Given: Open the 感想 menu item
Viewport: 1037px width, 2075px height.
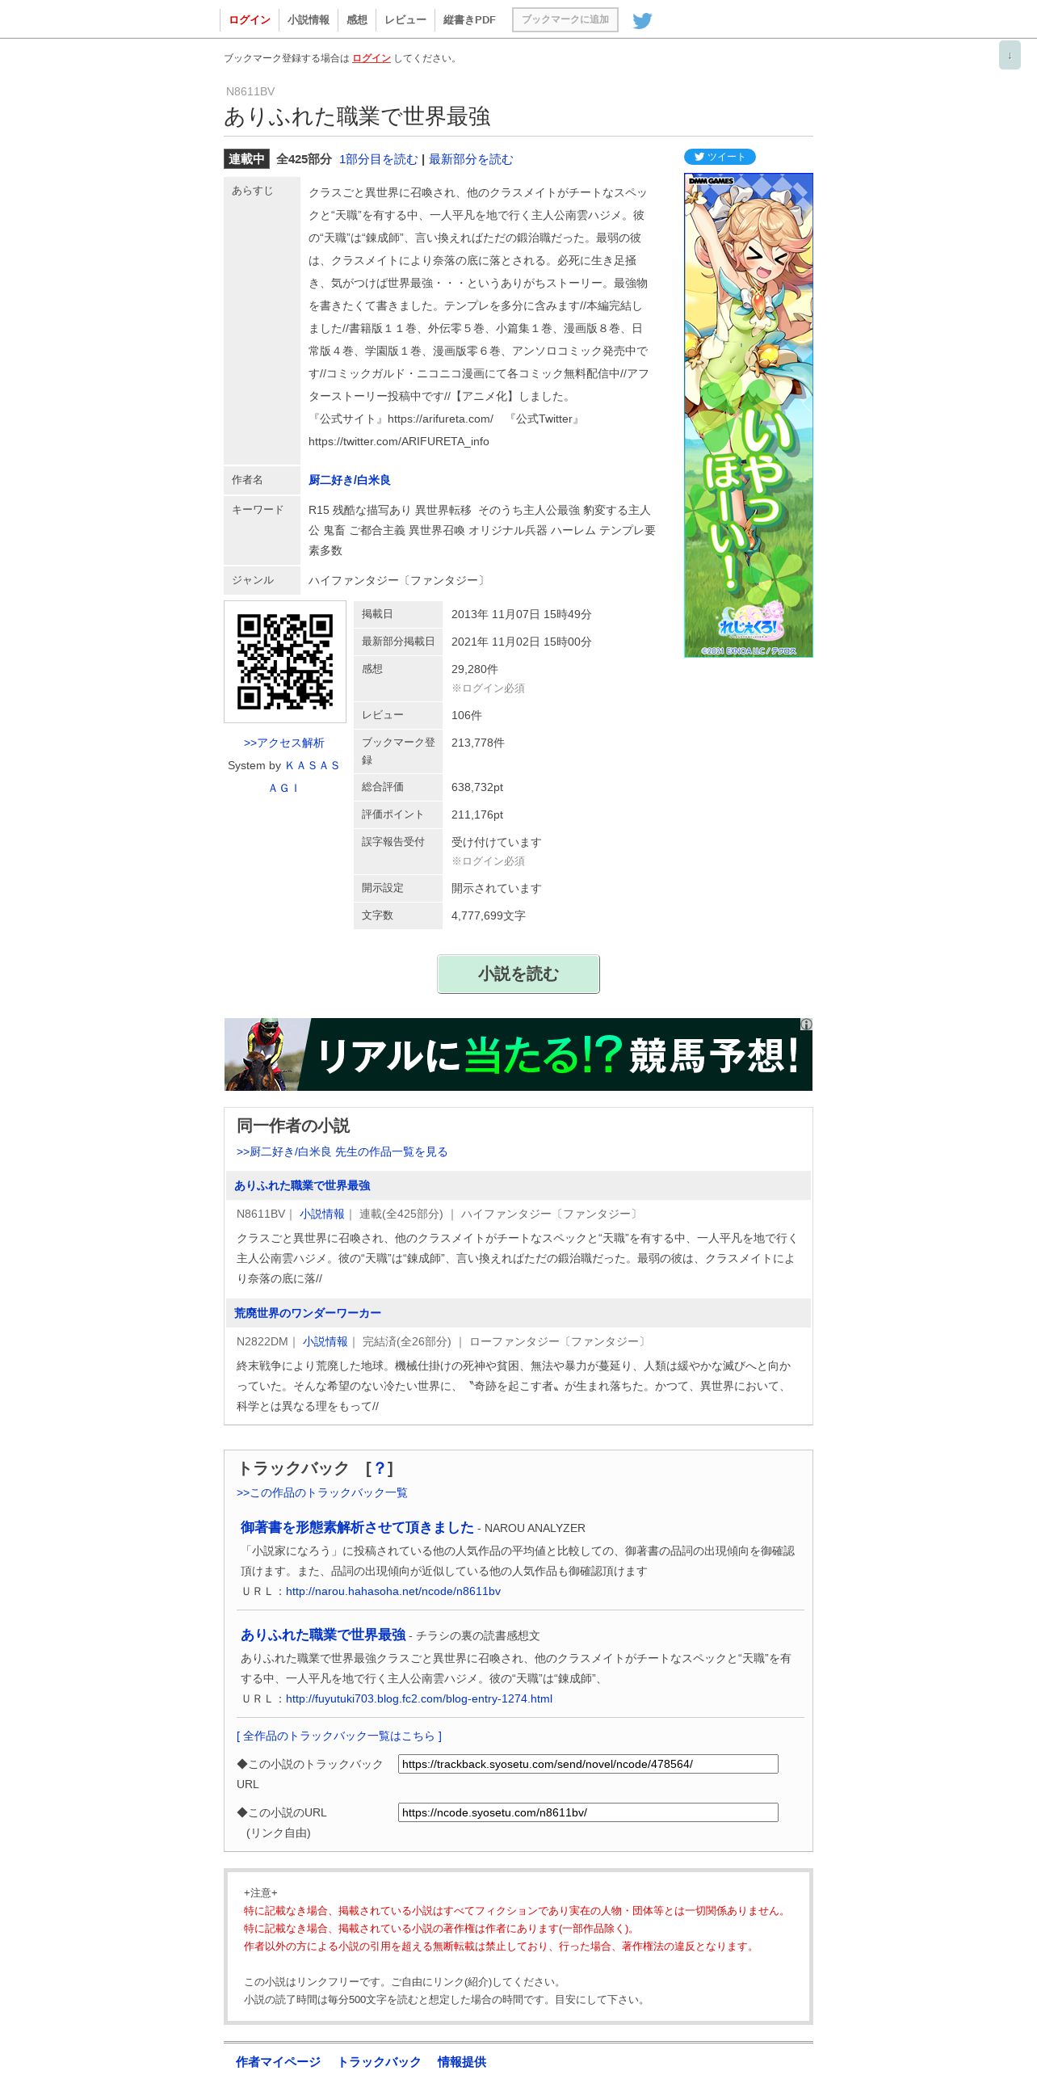Looking at the screenshot, I should coord(357,20).
